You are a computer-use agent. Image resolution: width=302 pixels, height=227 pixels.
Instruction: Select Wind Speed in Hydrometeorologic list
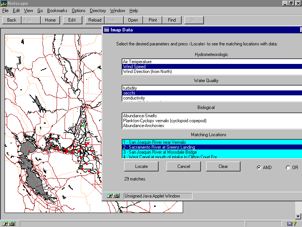212,67
